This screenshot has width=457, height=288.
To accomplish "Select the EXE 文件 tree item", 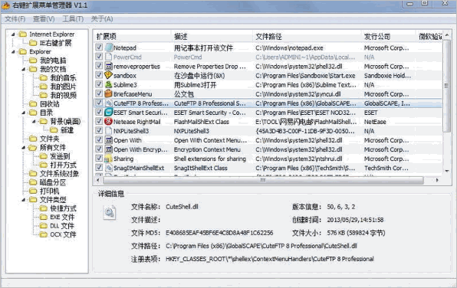I will [x=62, y=218].
